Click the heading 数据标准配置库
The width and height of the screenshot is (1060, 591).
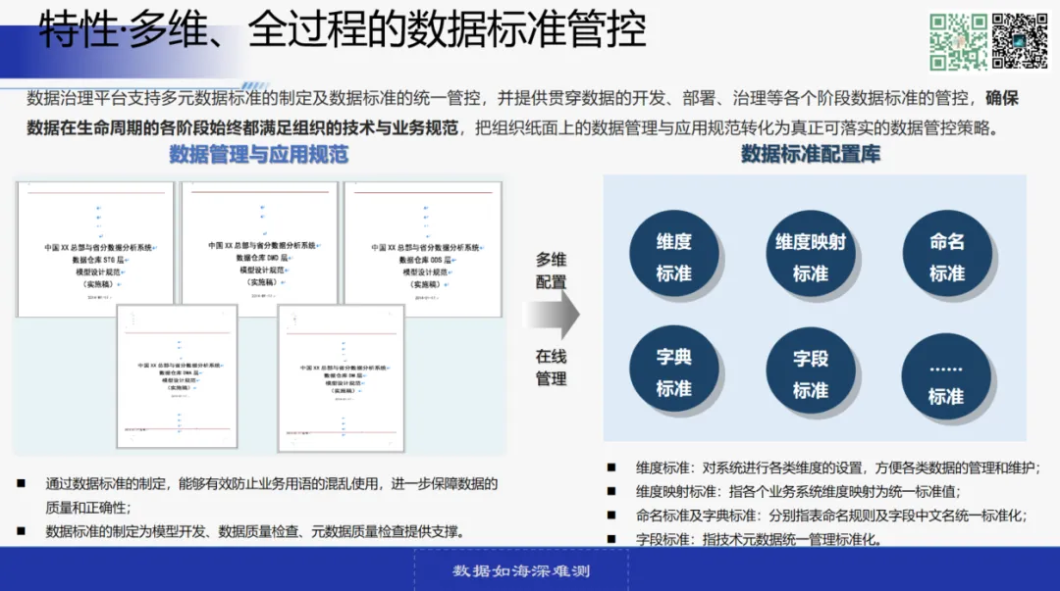(x=811, y=153)
